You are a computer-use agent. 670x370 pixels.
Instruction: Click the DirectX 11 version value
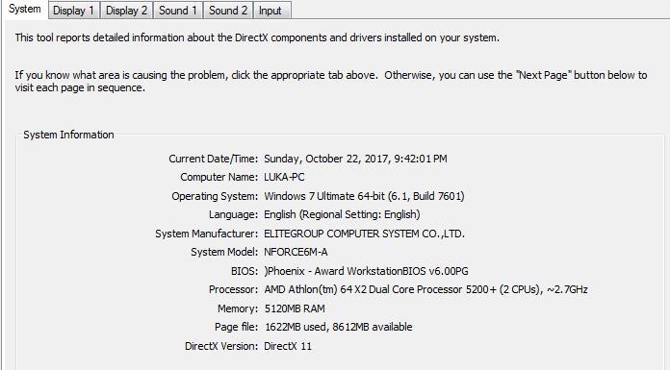coord(288,346)
